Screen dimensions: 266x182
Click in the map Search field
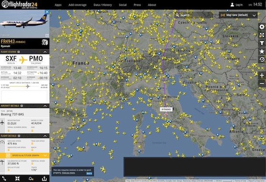click(193, 15)
